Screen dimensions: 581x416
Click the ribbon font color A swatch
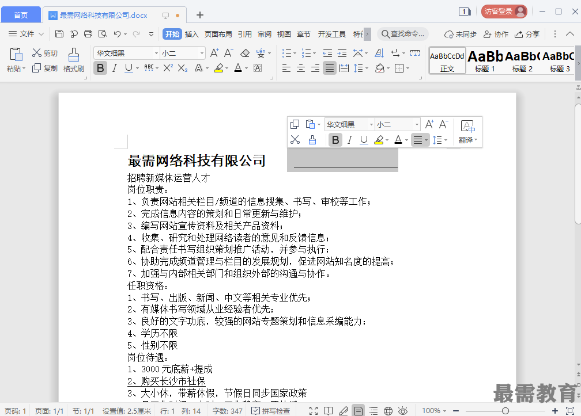[x=238, y=68]
